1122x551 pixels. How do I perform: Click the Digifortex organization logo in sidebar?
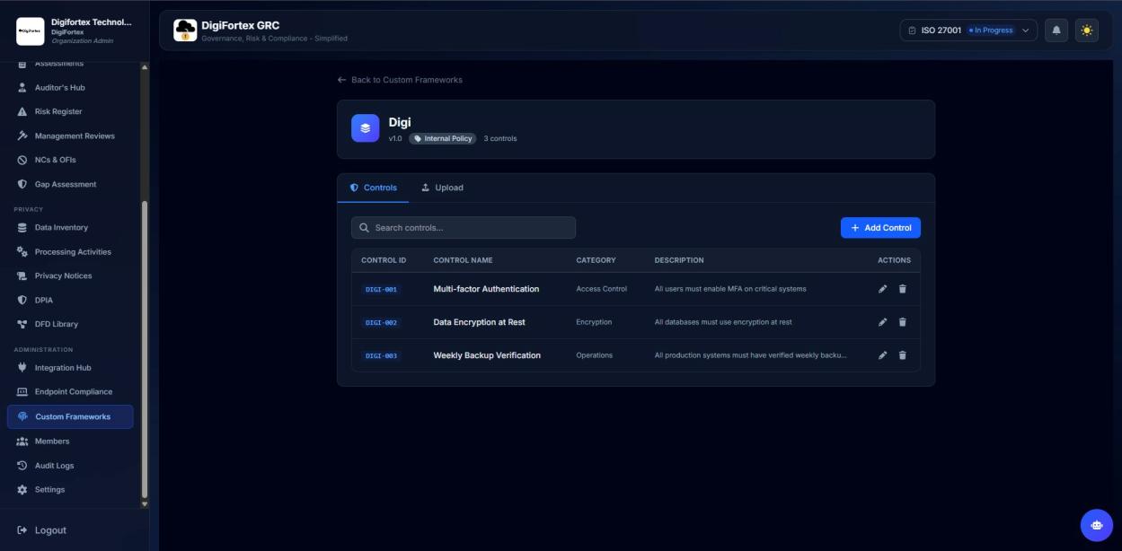click(x=30, y=31)
